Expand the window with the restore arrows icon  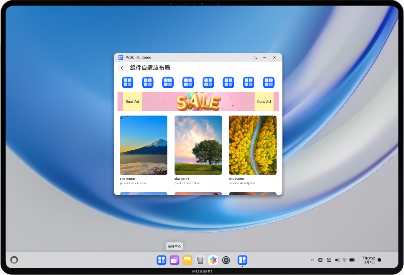255,57
